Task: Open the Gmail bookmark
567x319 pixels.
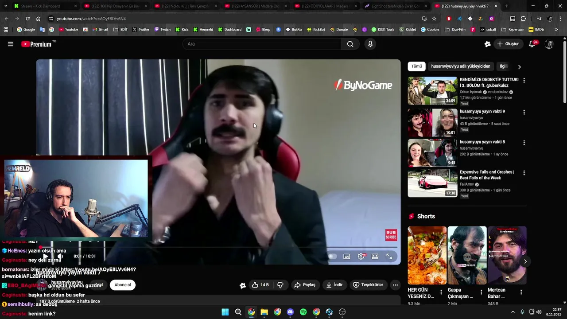Action: tap(100, 30)
